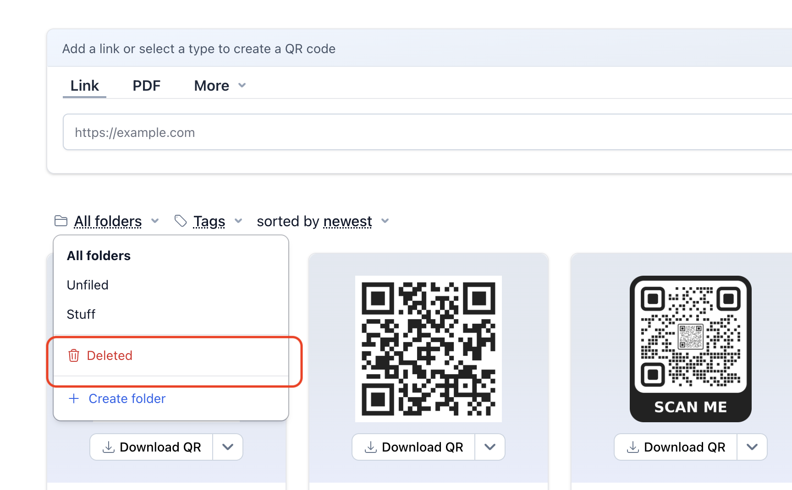Click Download QR under the plain QR code
The image size is (792, 490).
[414, 447]
